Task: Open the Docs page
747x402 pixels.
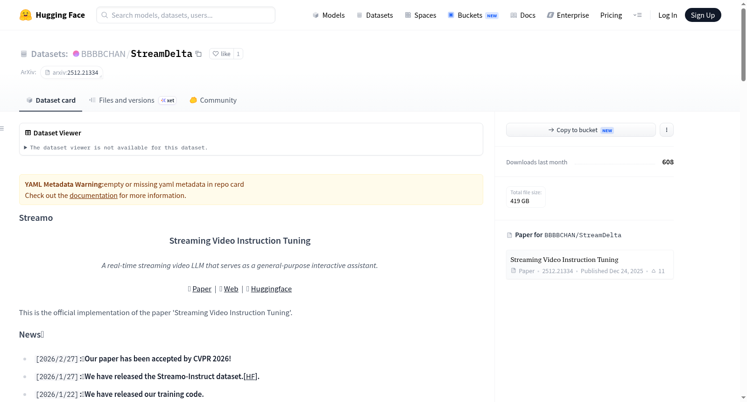Action: tap(523, 15)
